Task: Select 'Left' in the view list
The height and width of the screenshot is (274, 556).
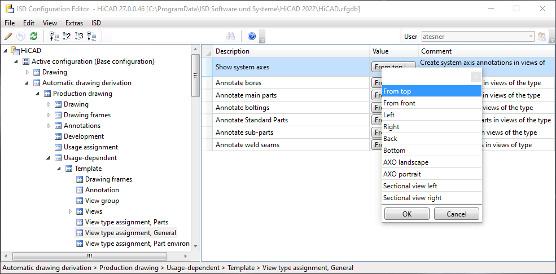Action: click(432, 114)
